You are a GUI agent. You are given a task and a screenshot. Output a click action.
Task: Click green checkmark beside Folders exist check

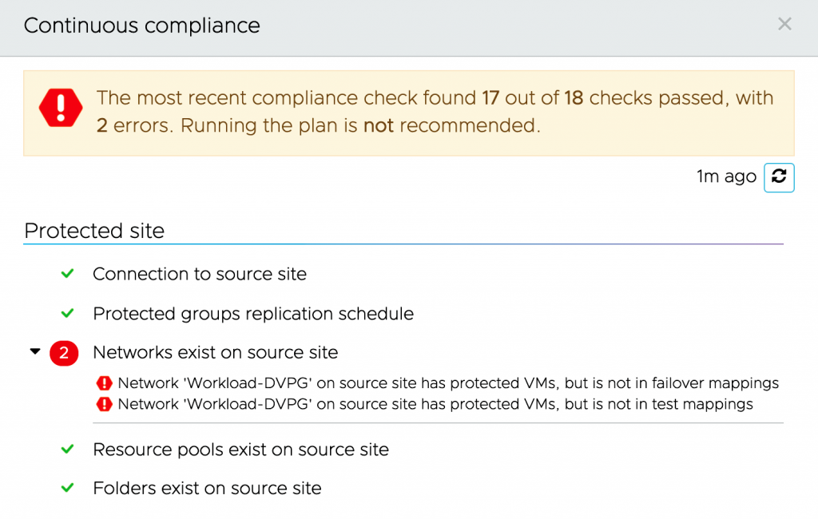[68, 488]
